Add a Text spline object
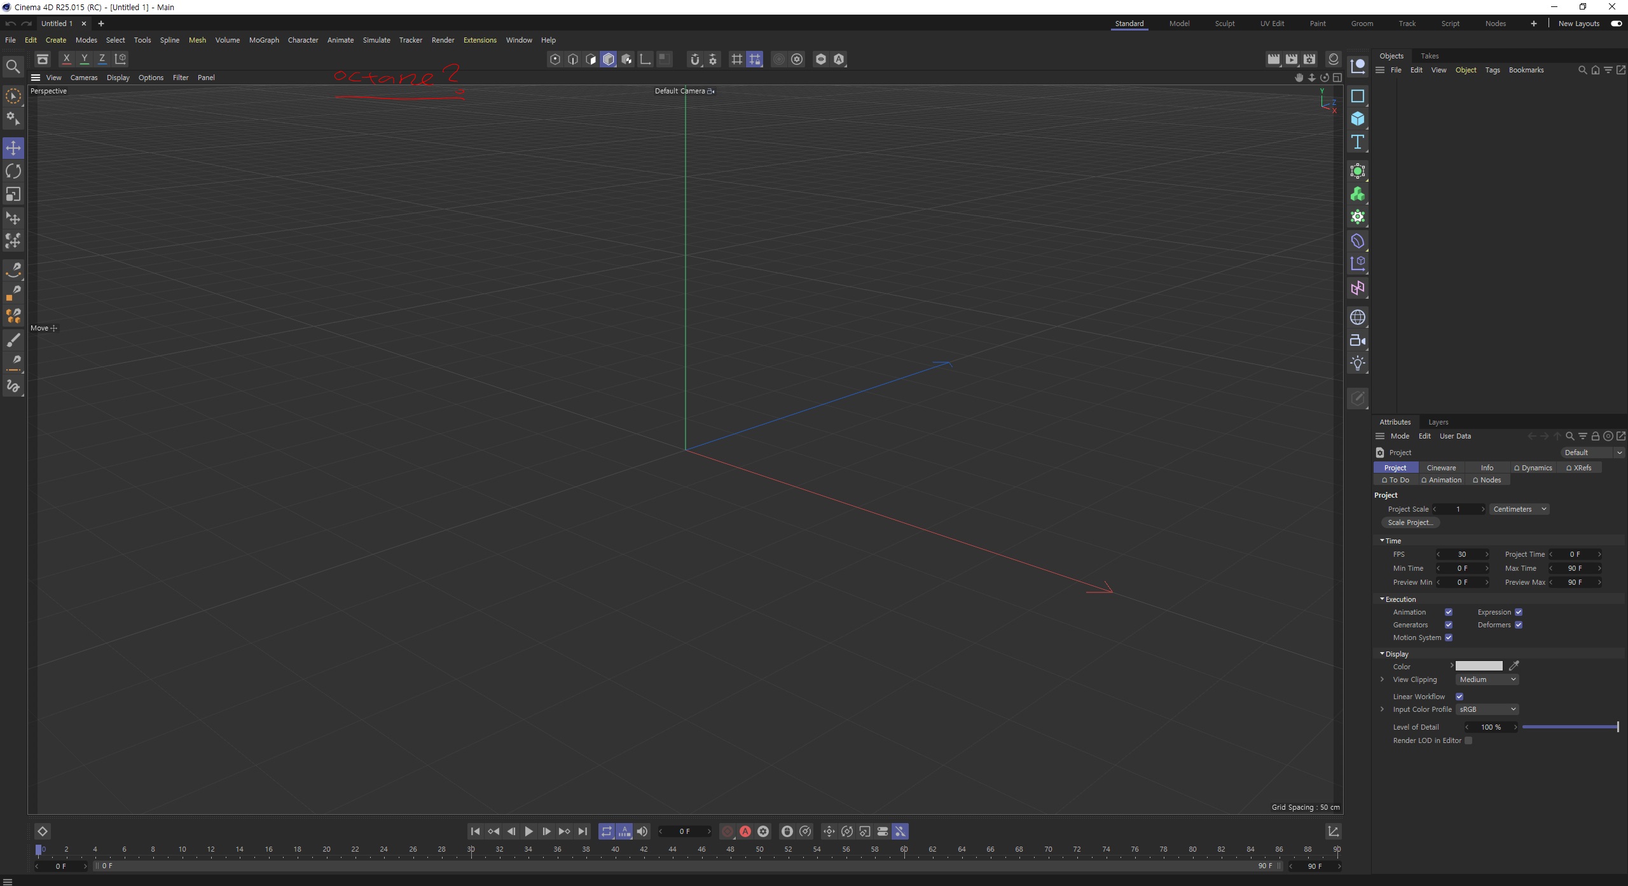The height and width of the screenshot is (886, 1628). (x=1357, y=142)
